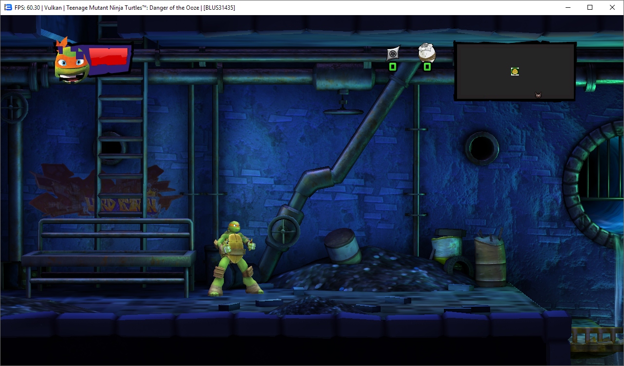Click the RPCS3 app icon in title bar
The width and height of the screenshot is (624, 366).
(x=8, y=7)
